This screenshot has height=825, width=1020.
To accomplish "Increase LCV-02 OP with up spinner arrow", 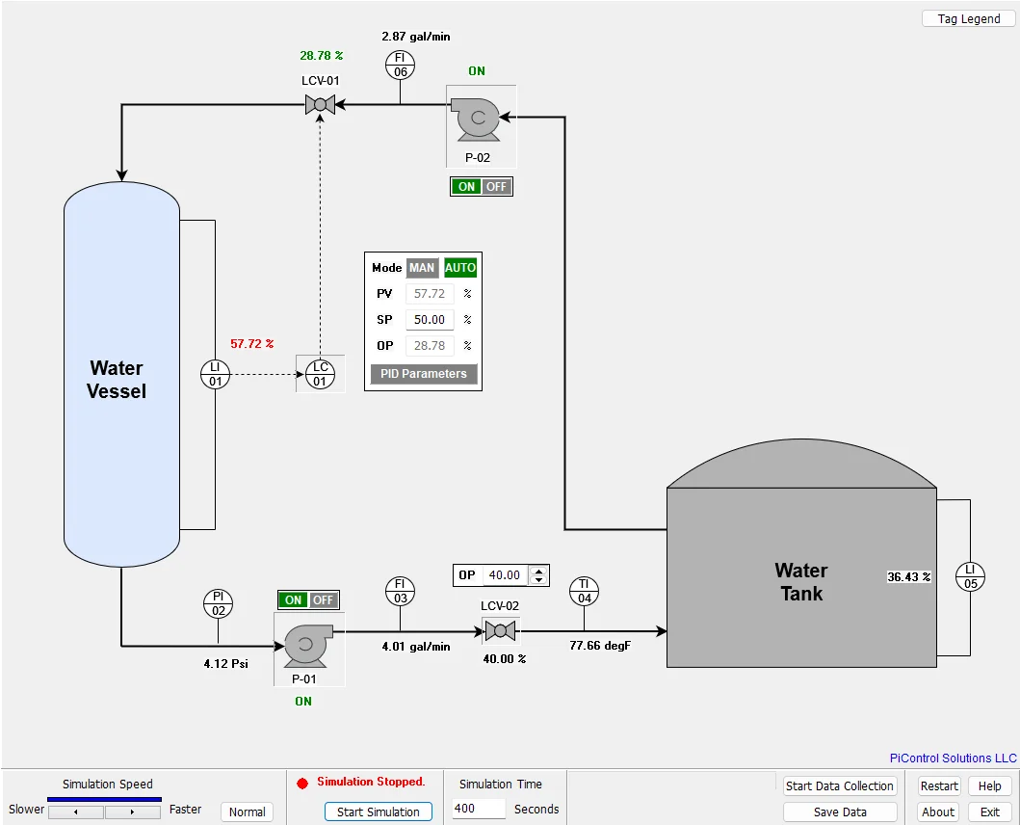I will pyautogui.click(x=538, y=572).
